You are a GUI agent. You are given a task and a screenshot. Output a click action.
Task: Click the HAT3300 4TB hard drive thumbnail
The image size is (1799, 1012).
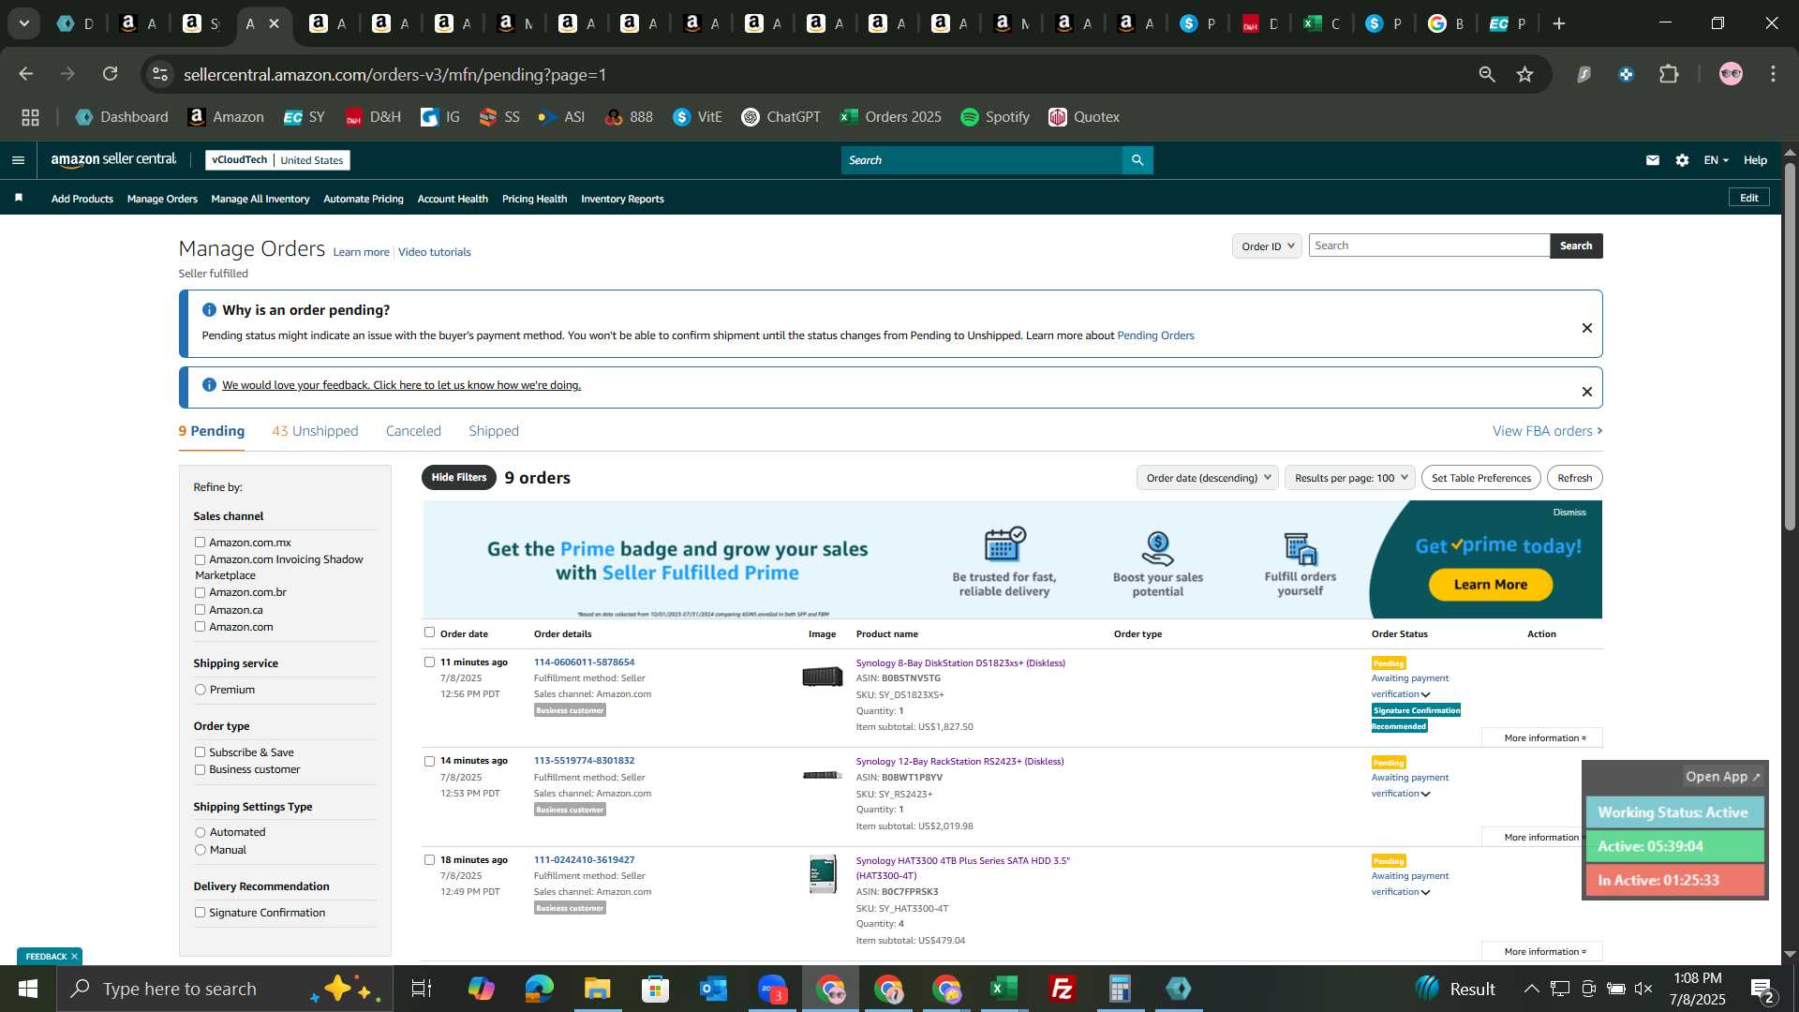(x=823, y=874)
